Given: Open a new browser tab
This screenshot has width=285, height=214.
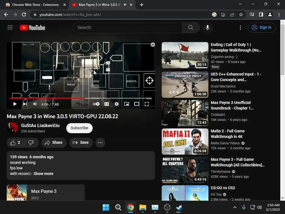Looking at the screenshot, I should coord(142,5).
